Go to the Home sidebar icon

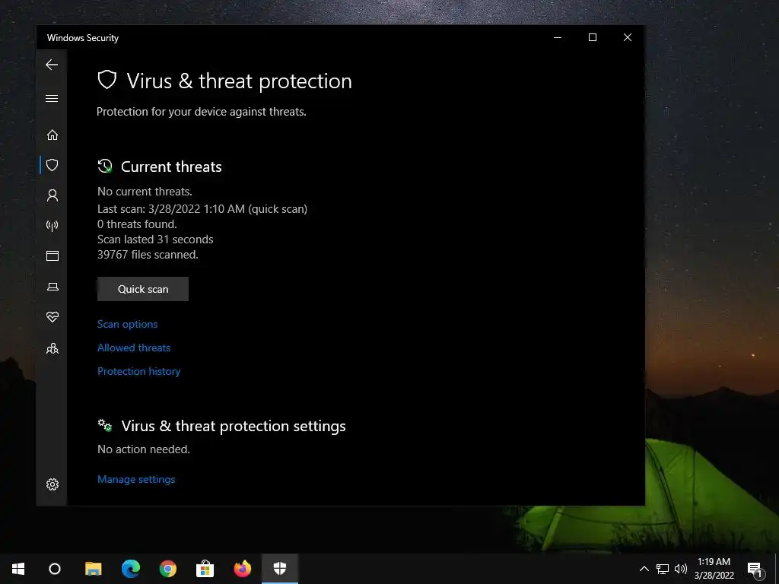coord(52,135)
